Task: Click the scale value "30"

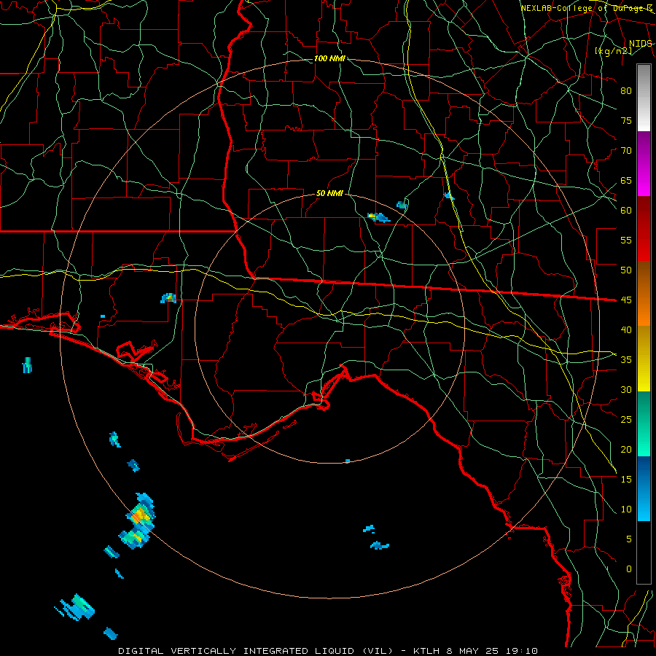Action: 626,389
